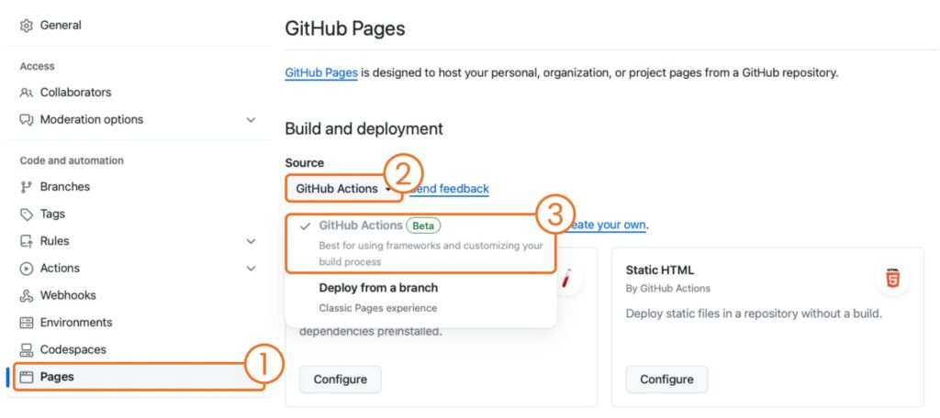The image size is (940, 418).
Task: Click the Environments server icon
Action: (27, 323)
